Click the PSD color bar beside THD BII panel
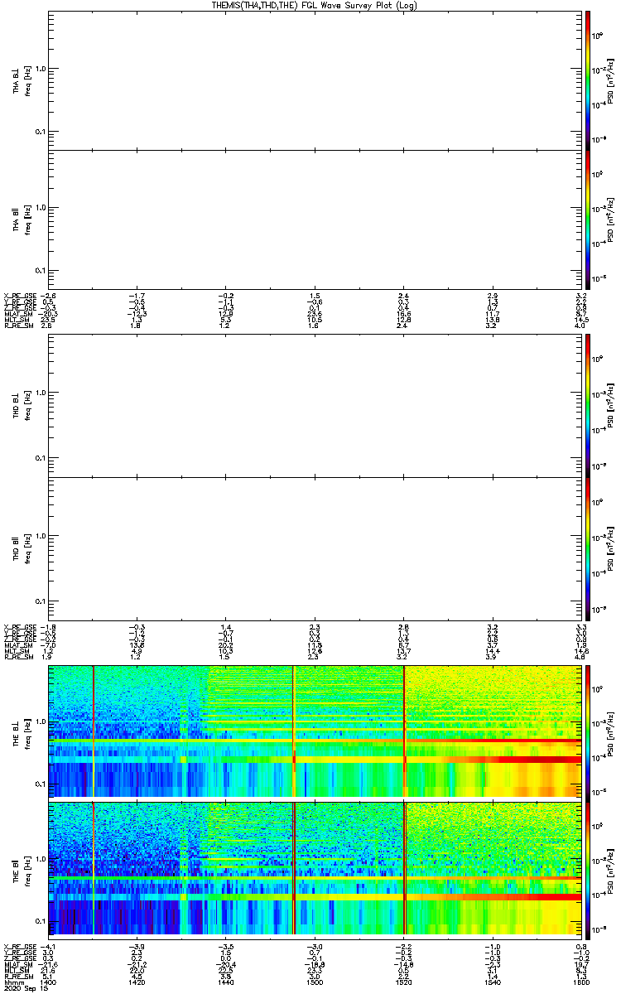 (588, 548)
